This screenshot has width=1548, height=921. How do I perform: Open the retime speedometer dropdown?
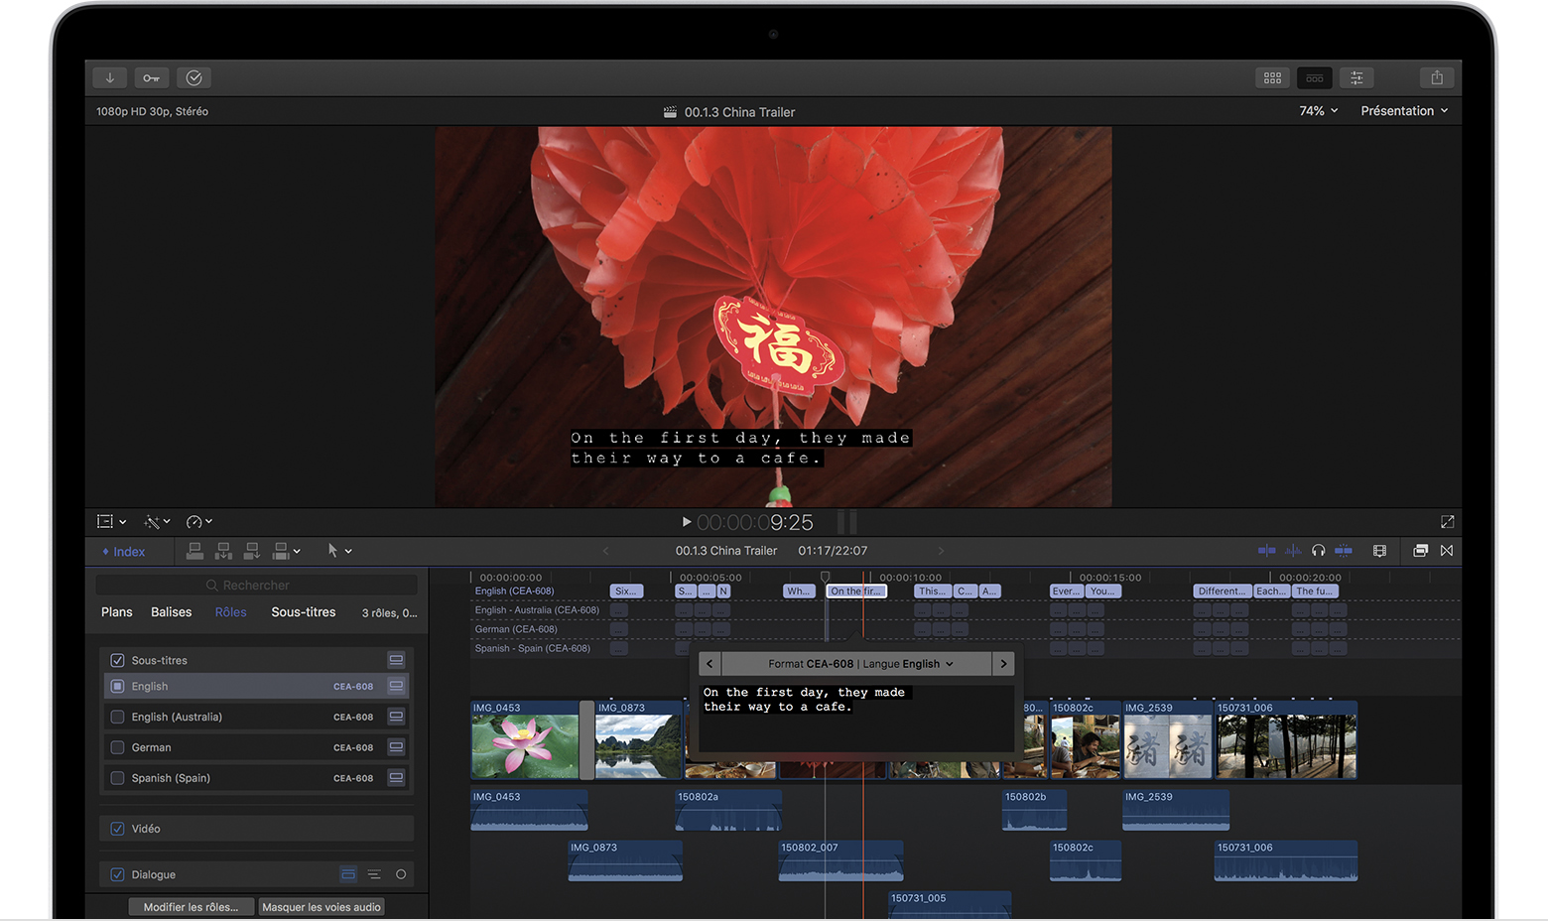coord(199,521)
